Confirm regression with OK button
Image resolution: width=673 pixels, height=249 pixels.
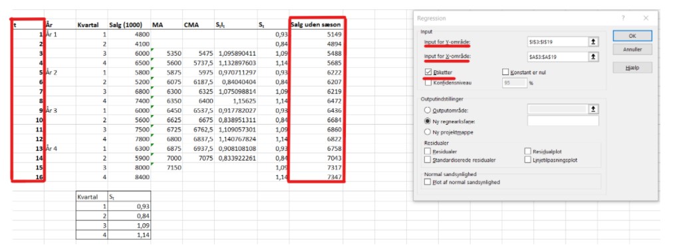(x=632, y=36)
